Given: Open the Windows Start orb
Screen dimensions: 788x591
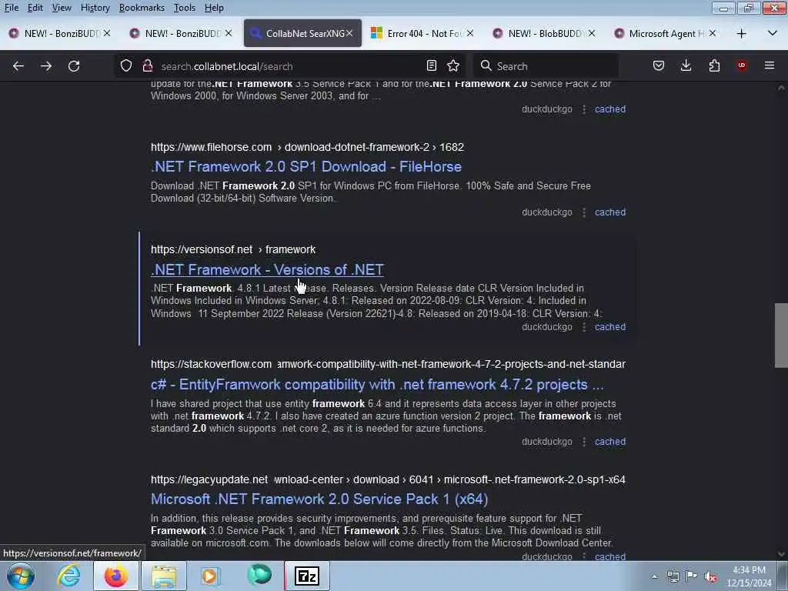Looking at the screenshot, I should (21, 576).
